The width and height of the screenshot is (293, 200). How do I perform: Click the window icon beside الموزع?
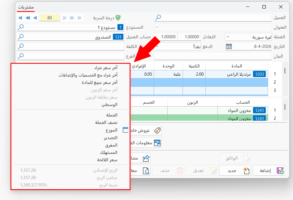126,130
